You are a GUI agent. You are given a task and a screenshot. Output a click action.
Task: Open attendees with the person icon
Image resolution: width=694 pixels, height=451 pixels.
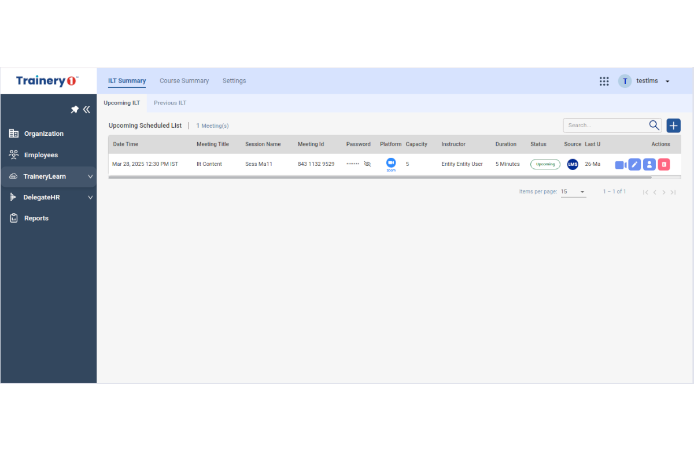click(x=649, y=165)
